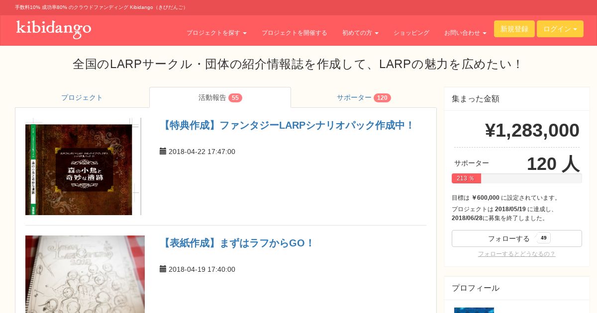Switch to the プロジェクト tab
Image resolution: width=597 pixels, height=313 pixels.
click(82, 97)
